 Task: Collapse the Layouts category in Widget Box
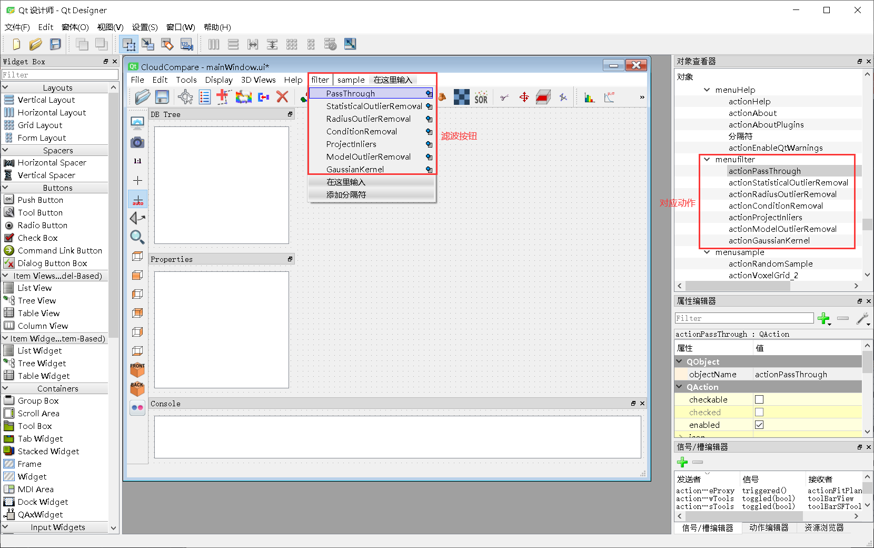(x=5, y=87)
